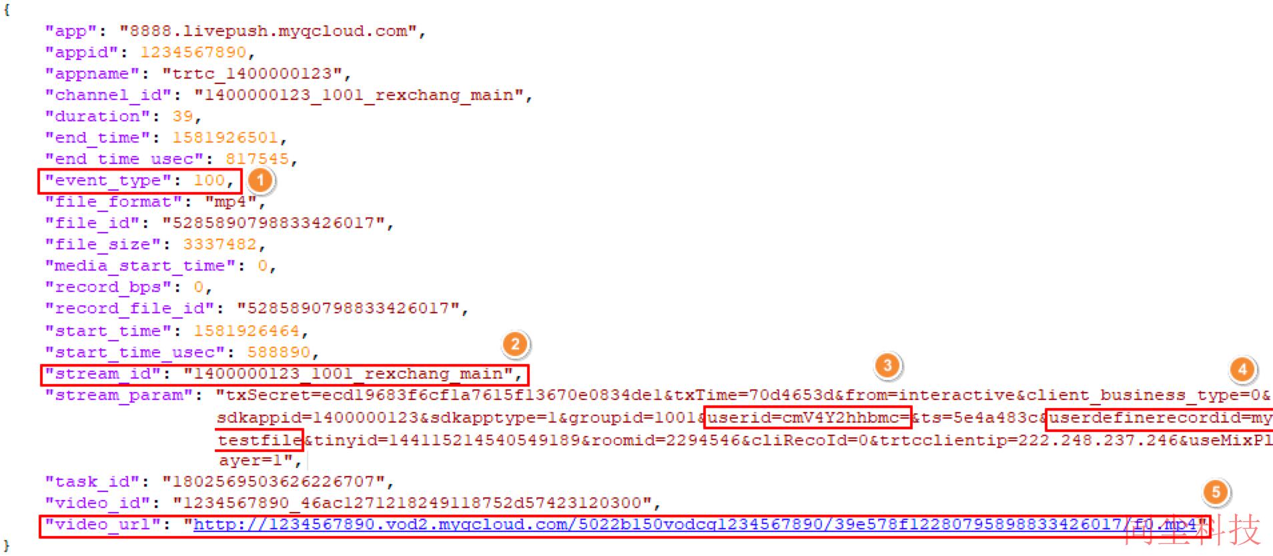Screen dimensions: 1273x556
Task: Click the orange number 1 annotation badge
Action: pyautogui.click(x=260, y=180)
